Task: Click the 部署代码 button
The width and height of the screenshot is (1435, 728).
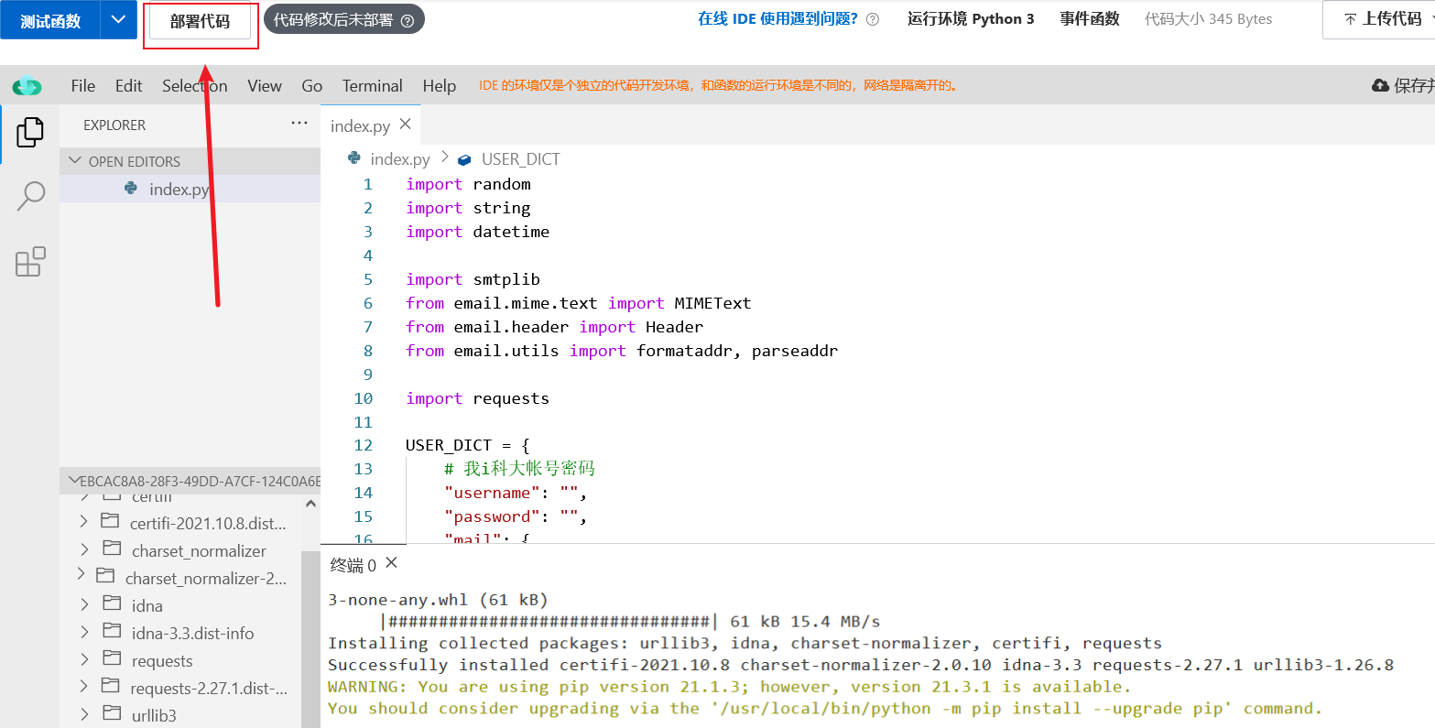Action: click(x=200, y=21)
